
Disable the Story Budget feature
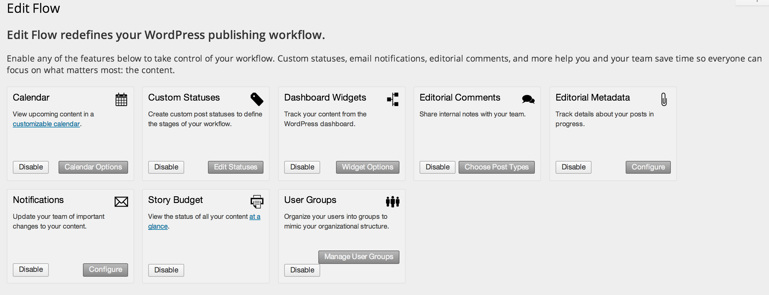pos(166,270)
